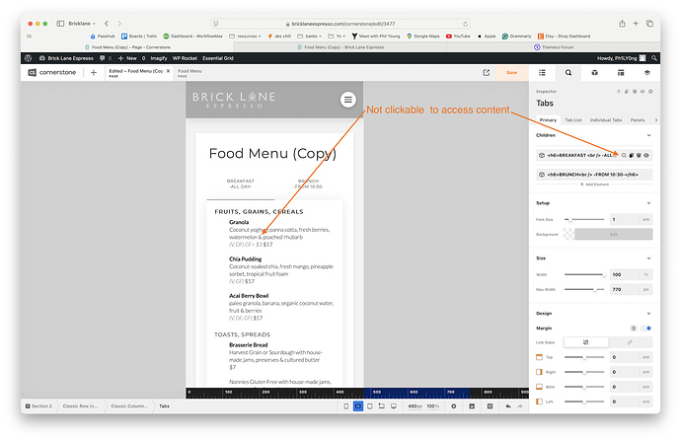Click the Safari address bar
The height and width of the screenshot is (440, 681).
point(340,24)
